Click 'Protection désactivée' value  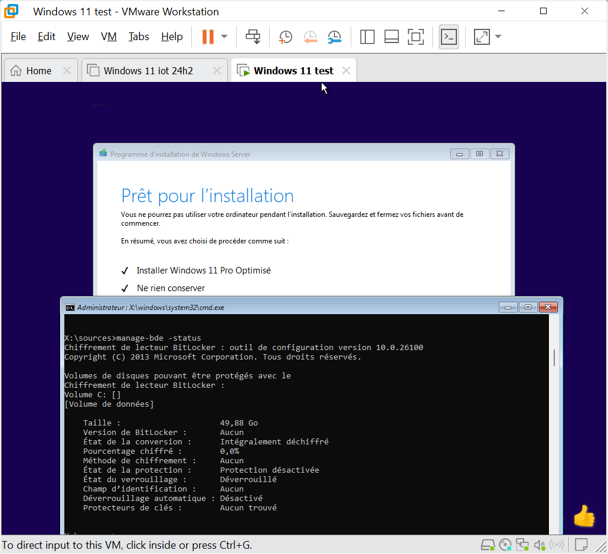270,470
